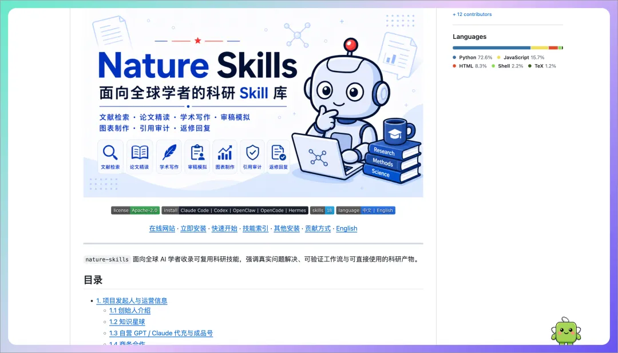Click the nature-skills inline code text
This screenshot has height=353, width=618.
107,259
